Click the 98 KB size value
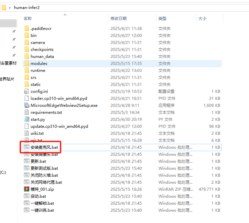 [x=214, y=126]
